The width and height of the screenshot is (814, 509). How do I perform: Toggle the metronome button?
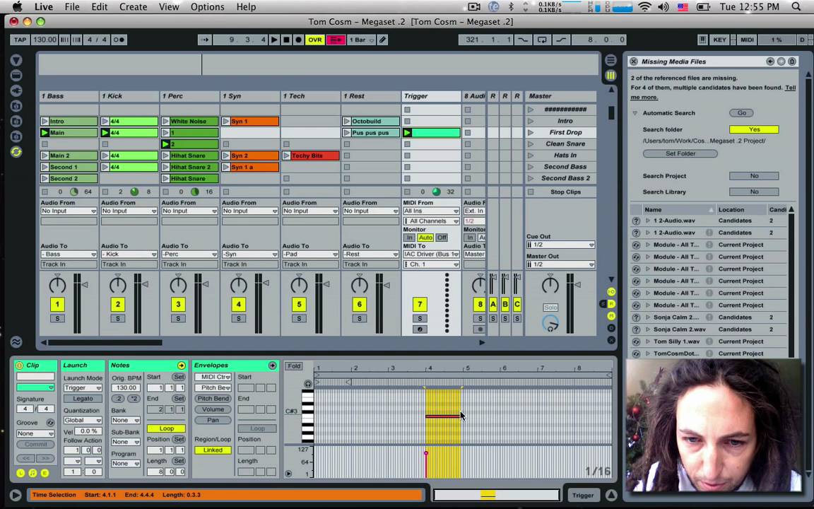pyautogui.click(x=119, y=40)
